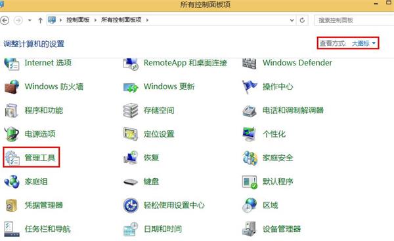Click the 设备管理器 text label
This screenshot has width=394, height=241.
pyautogui.click(x=282, y=229)
